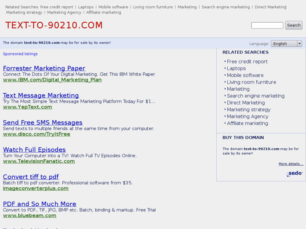The image size is (306, 229).
Task: Select Living room furniture in sidebar
Action: [x=251, y=82]
